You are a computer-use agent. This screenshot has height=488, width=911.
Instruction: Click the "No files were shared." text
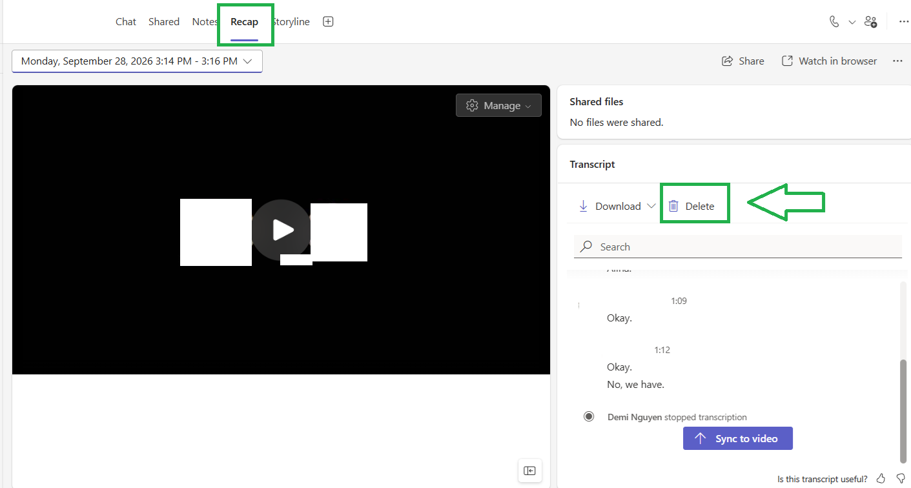pos(617,122)
